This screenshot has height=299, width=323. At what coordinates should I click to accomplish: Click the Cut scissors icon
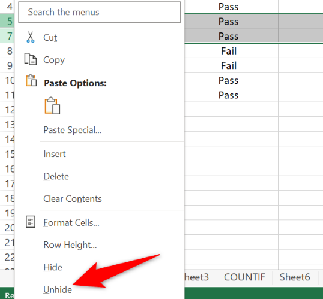(x=31, y=37)
